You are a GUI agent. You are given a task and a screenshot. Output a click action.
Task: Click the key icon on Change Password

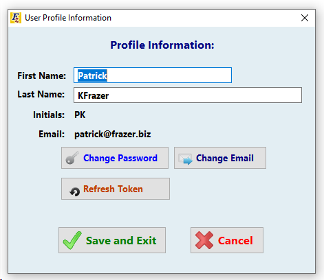(x=72, y=158)
